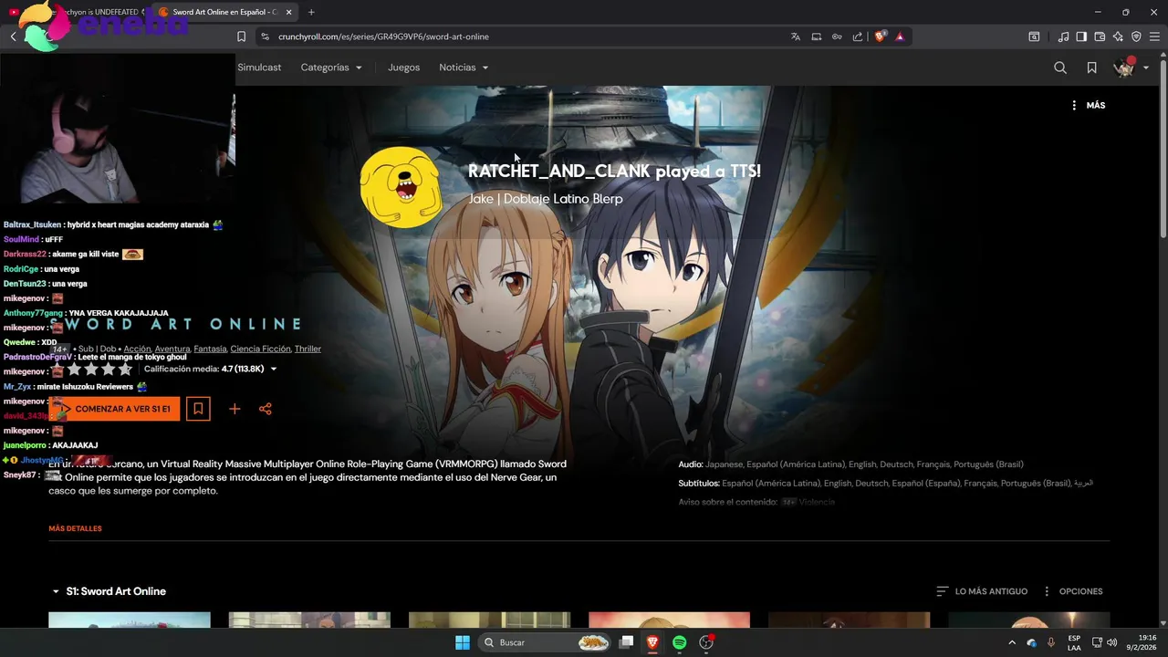Viewport: 1168px width, 657px height.
Task: Open network and volume quick settings
Action: [1105, 642]
